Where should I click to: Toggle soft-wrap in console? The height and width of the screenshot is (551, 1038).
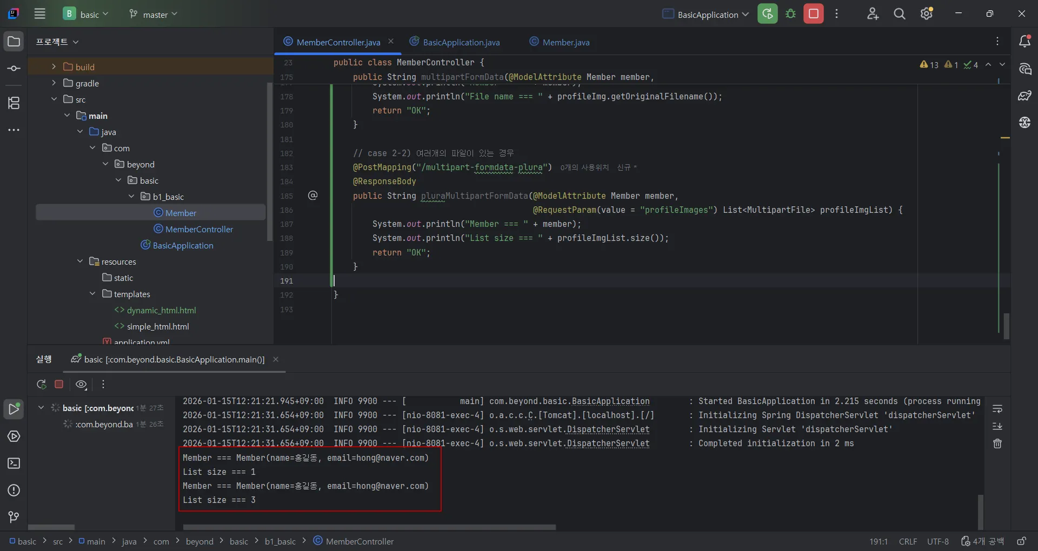point(997,409)
